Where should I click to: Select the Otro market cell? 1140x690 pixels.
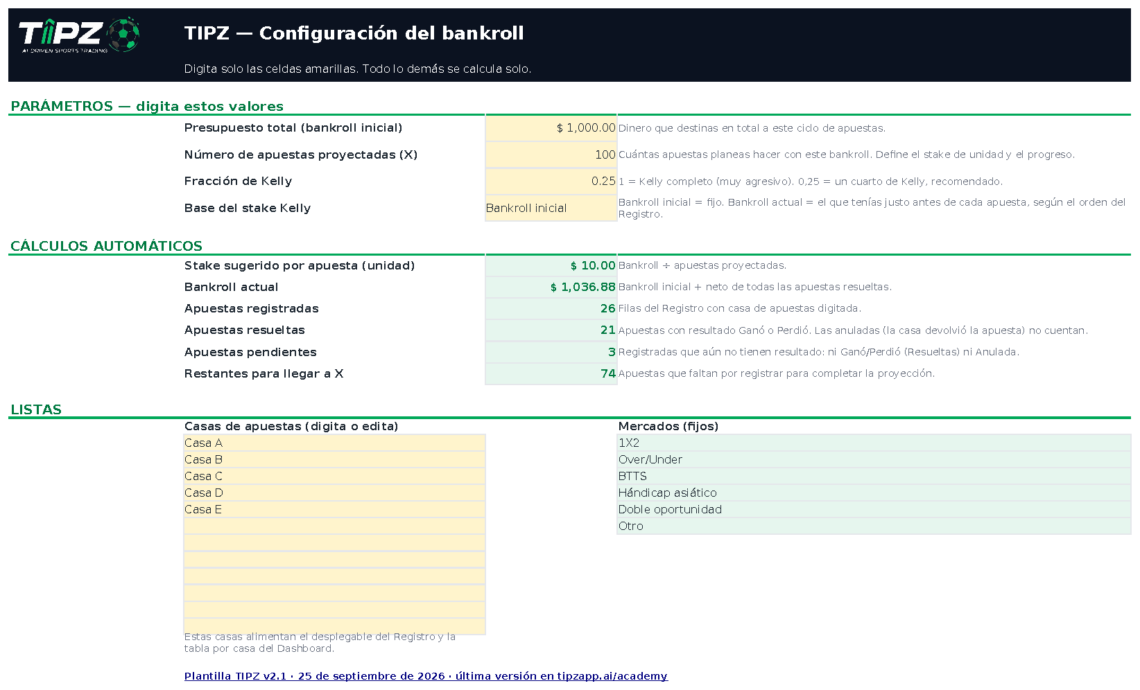(x=874, y=526)
